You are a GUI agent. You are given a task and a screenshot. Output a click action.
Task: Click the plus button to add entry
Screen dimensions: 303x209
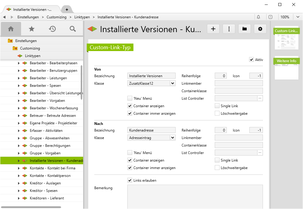(213, 29)
